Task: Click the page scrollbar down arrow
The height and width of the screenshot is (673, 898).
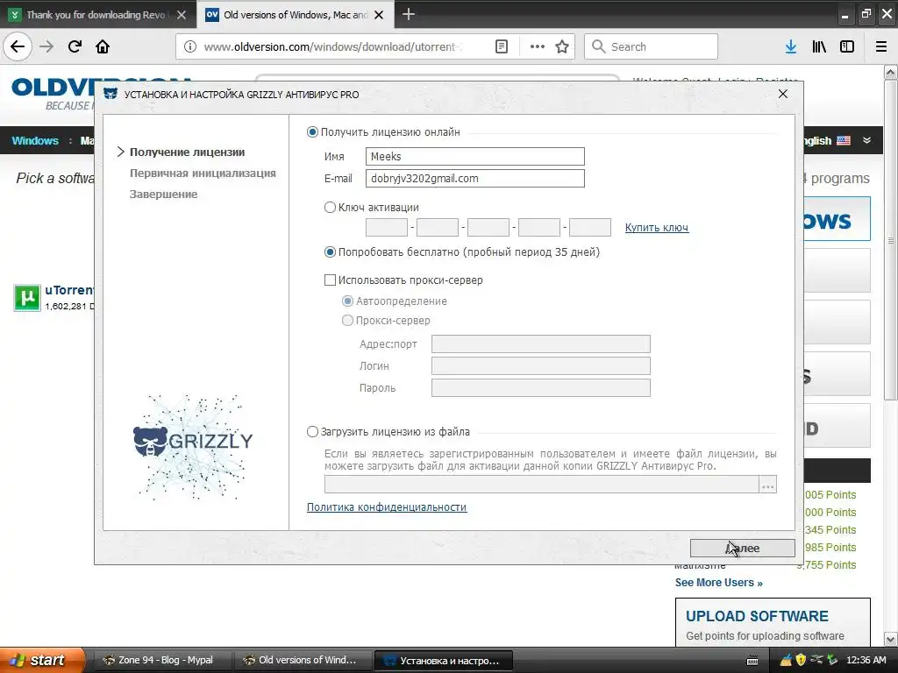Action: tap(890, 639)
